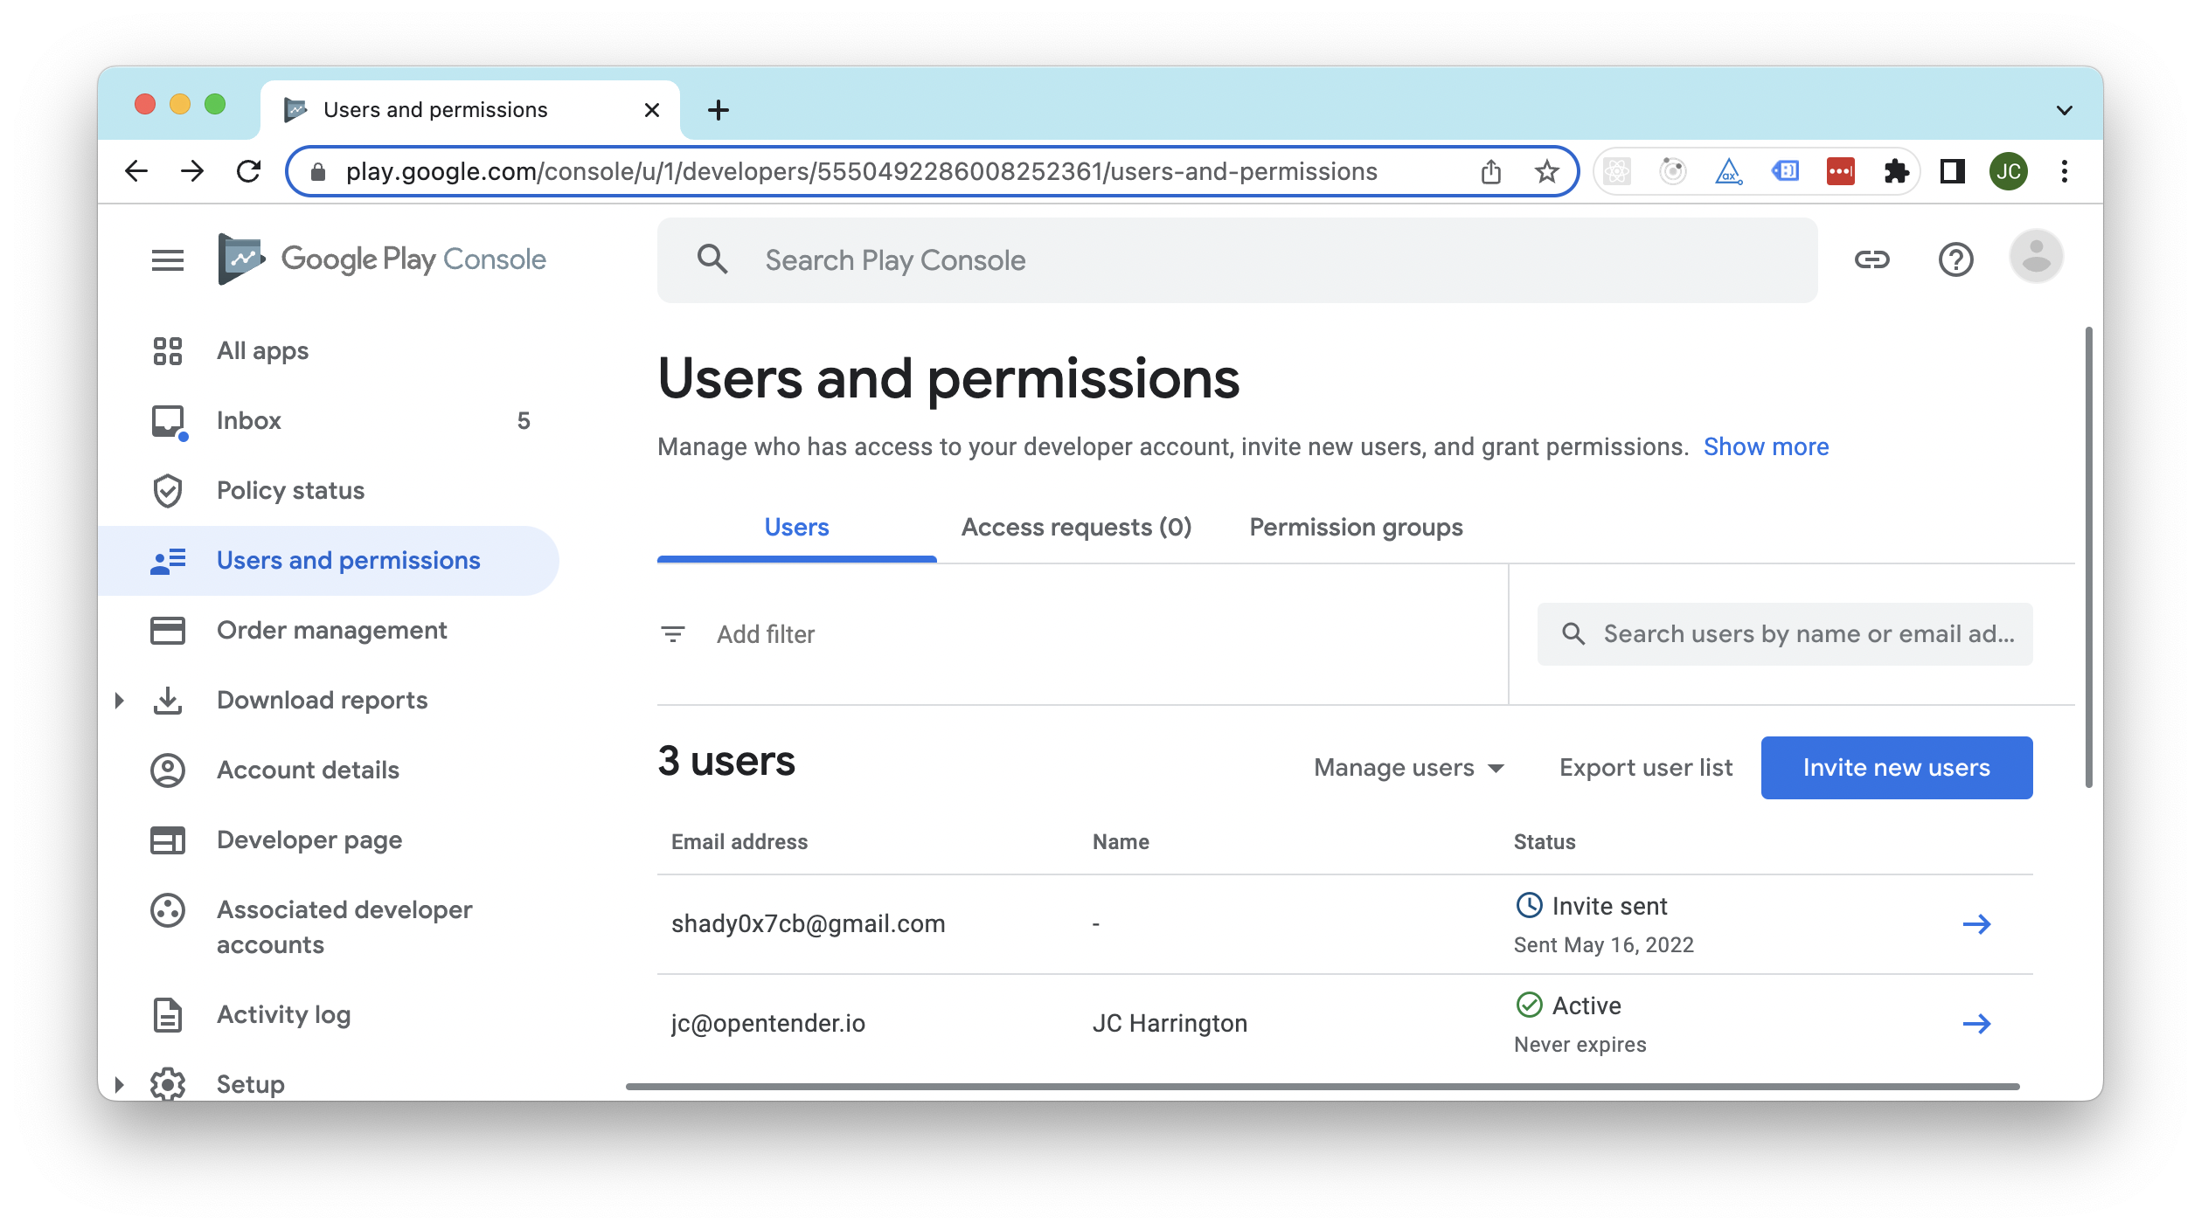Image resolution: width=2201 pixels, height=1230 pixels.
Task: Open details arrow for jc@opentender.io
Action: pos(1977,1024)
